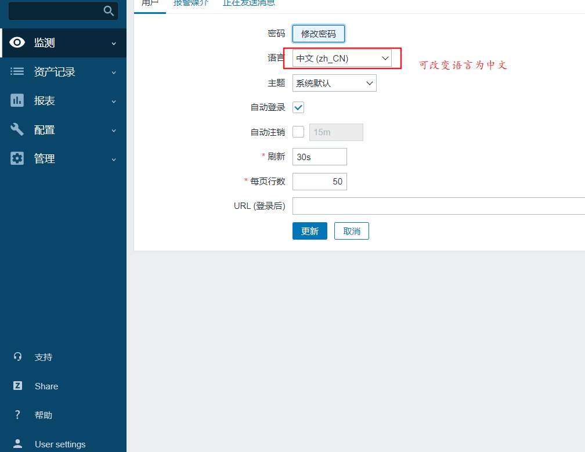Image resolution: width=585 pixels, height=452 pixels.
Task: Click the person icon beside User settings
Action: pyautogui.click(x=17, y=443)
